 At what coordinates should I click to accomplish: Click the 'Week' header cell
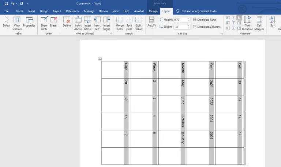pyautogui.click(x=144, y=70)
